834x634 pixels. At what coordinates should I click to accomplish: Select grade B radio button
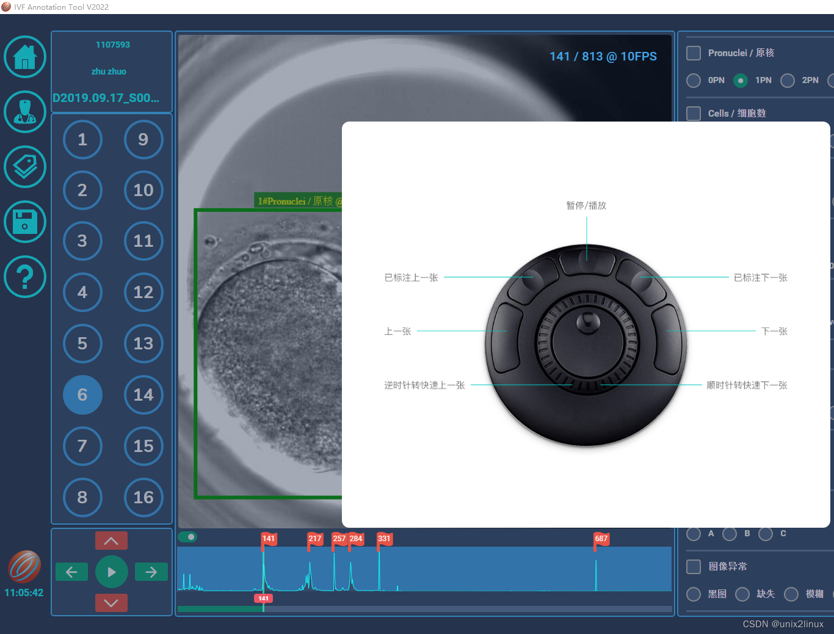[x=730, y=534]
